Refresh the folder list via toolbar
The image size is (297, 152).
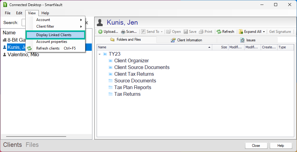coord(225,32)
